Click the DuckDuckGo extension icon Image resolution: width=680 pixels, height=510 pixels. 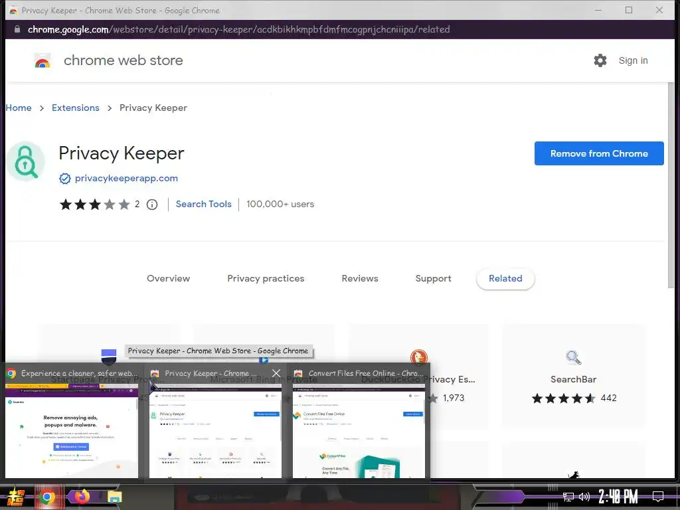pos(419,357)
